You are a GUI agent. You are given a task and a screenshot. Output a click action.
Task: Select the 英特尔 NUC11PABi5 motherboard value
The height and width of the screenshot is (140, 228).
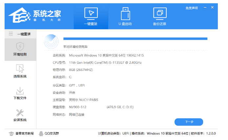[x=83, y=100]
